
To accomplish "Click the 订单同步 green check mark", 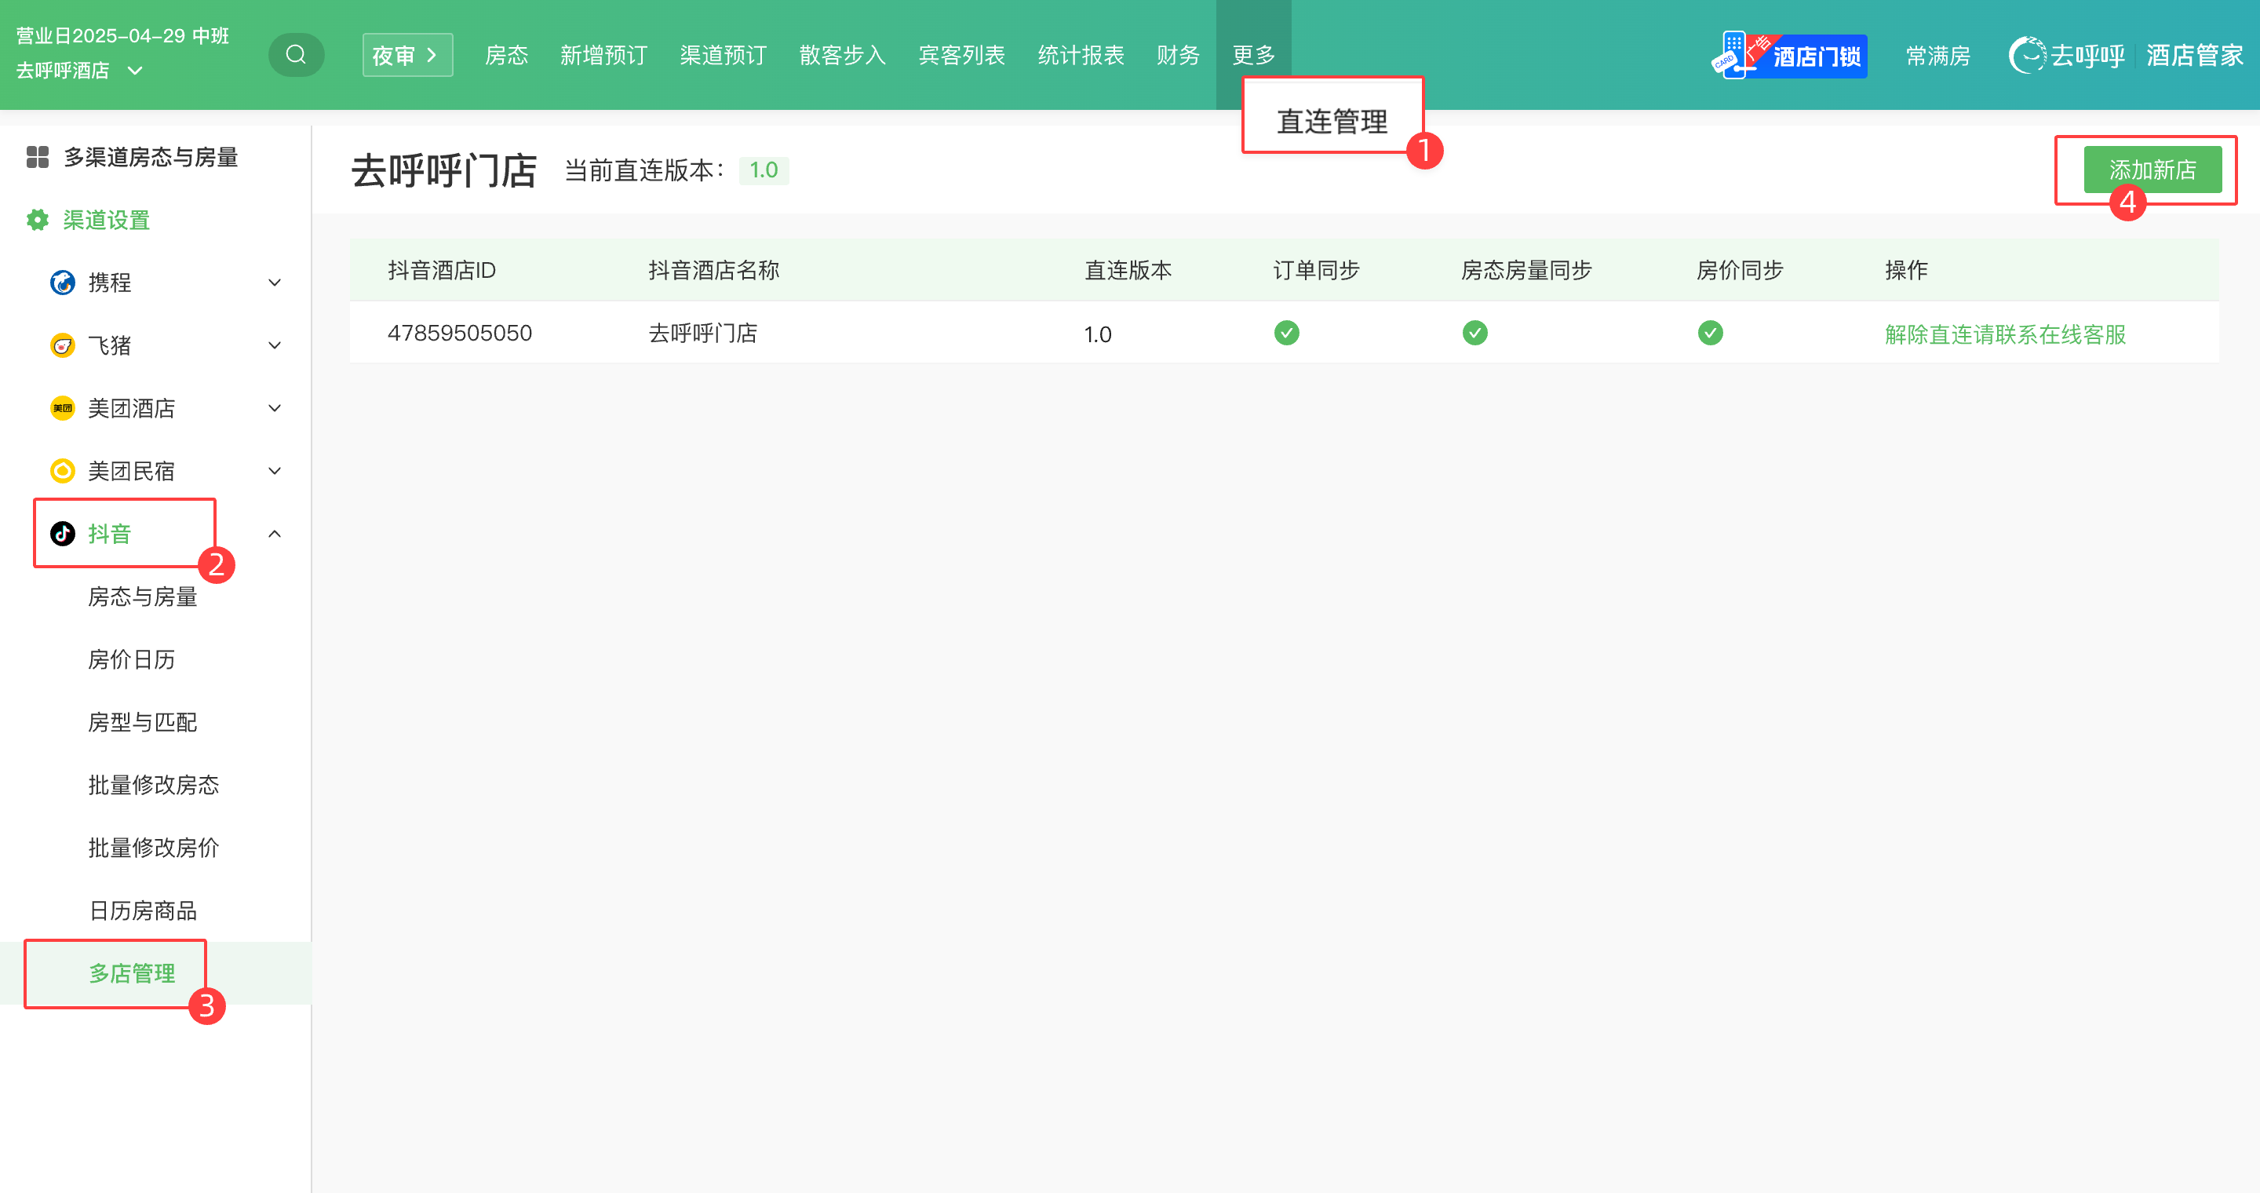I will (x=1286, y=334).
